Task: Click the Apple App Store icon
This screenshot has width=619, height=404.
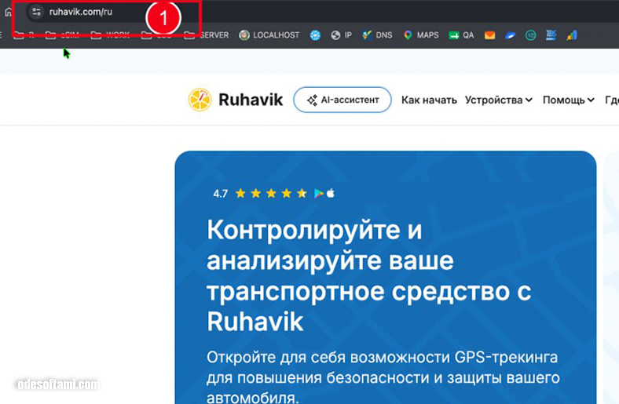Action: tap(331, 193)
